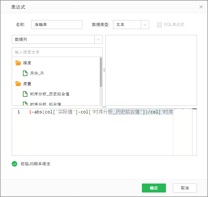Click the 维度 folder icon
This screenshot has height=197, width=208.
click(18, 63)
